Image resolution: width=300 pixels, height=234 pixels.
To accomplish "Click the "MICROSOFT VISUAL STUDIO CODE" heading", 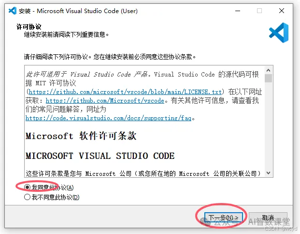I will (100, 156).
